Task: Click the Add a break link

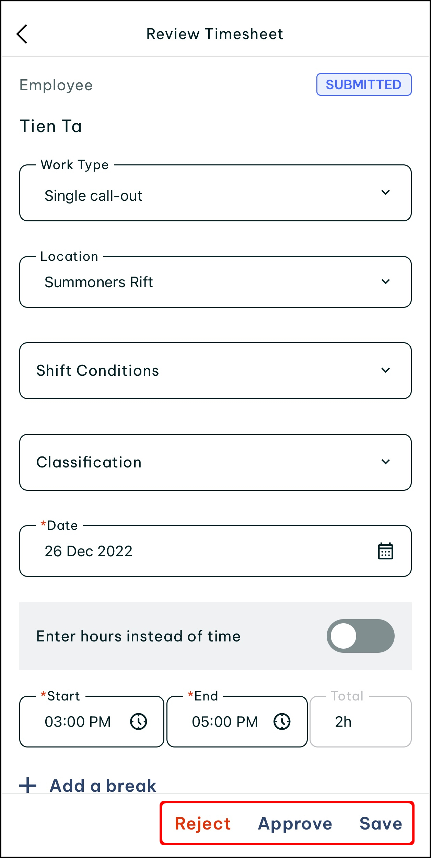Action: (103, 785)
